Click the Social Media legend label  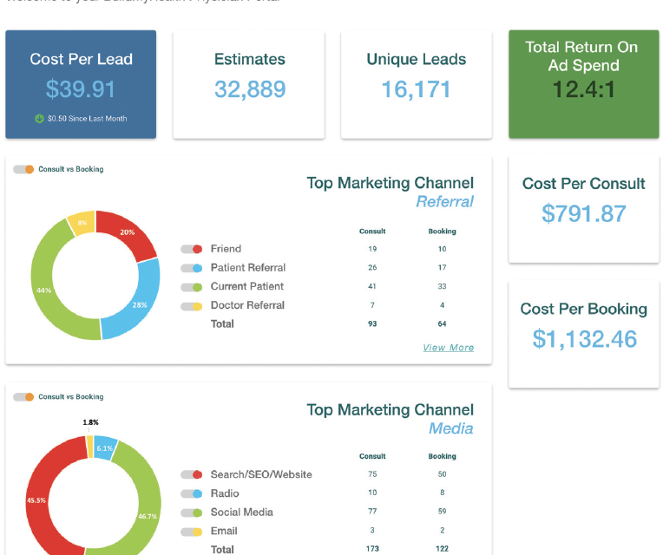pyautogui.click(x=242, y=513)
